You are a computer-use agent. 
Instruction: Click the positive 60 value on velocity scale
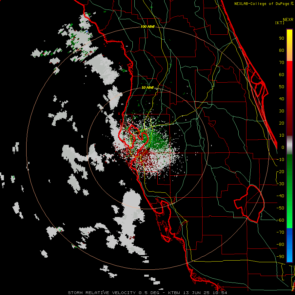(x=282, y=75)
